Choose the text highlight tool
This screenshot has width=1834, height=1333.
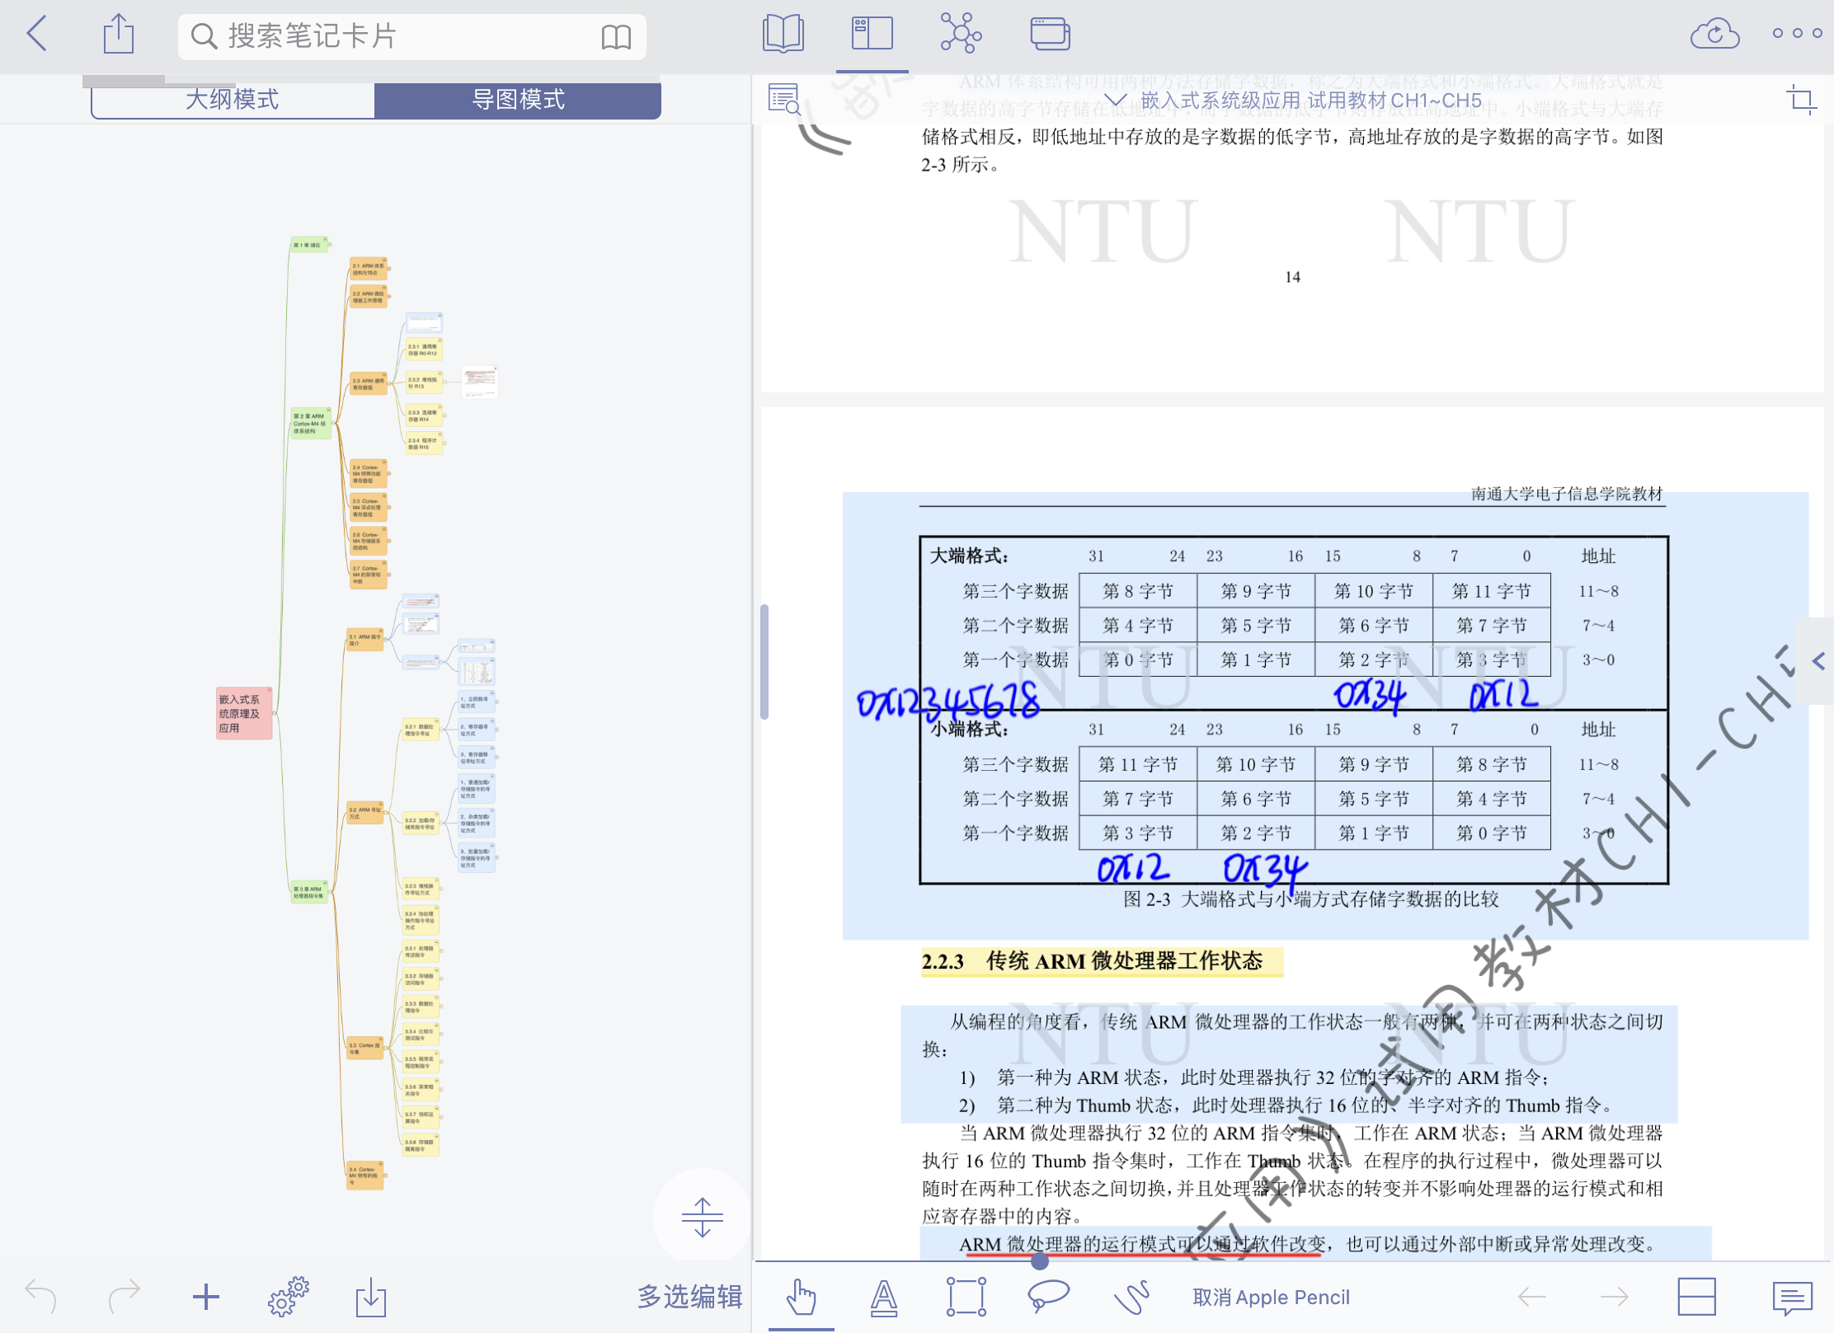[884, 1298]
